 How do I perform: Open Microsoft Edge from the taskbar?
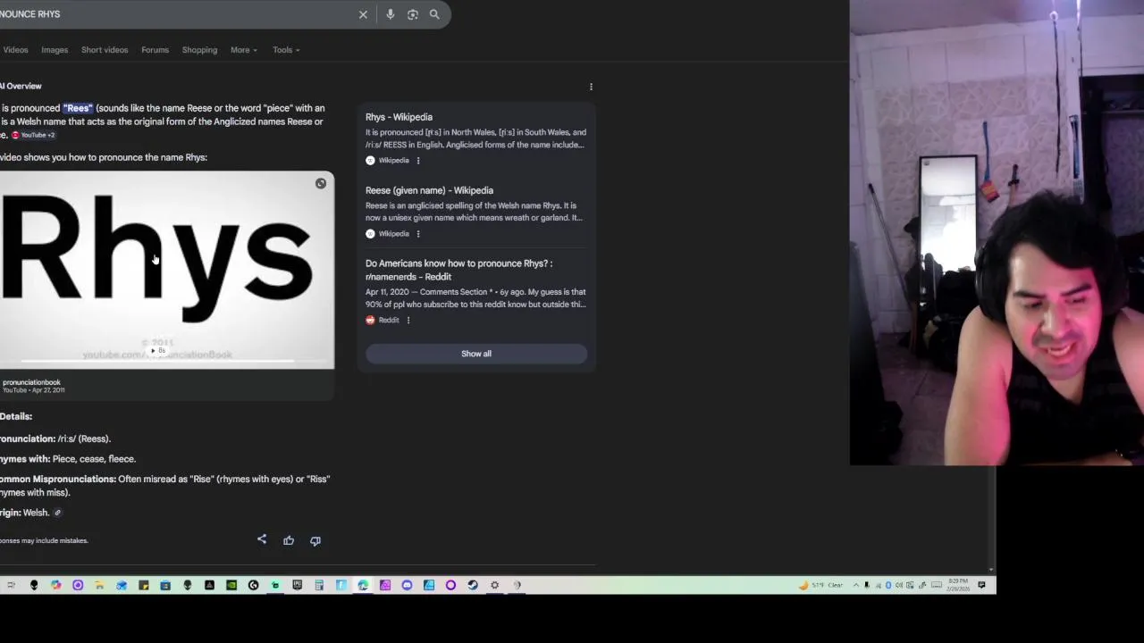[x=363, y=585]
